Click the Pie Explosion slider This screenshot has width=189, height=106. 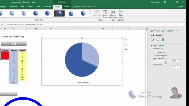pyautogui.click(x=162, y=67)
